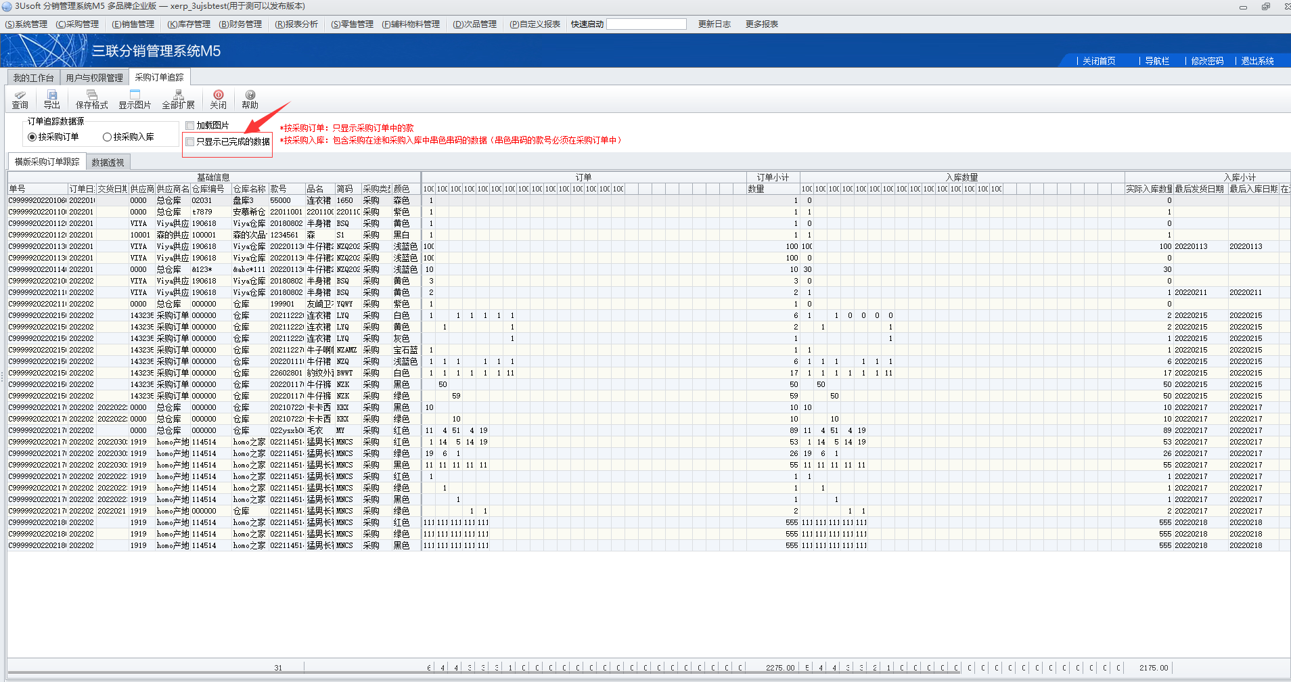Open the (B)财务管理 menu
The height and width of the screenshot is (682, 1291).
[240, 24]
